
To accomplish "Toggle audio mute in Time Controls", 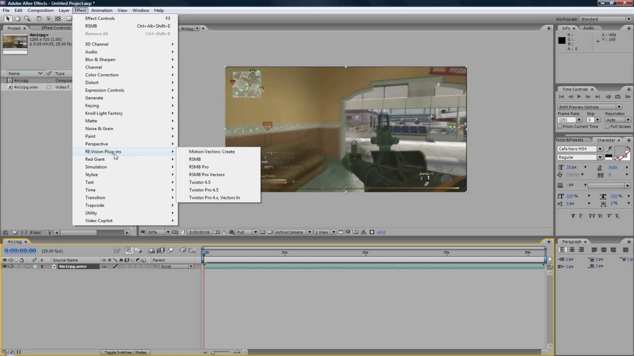I will pyautogui.click(x=608, y=97).
